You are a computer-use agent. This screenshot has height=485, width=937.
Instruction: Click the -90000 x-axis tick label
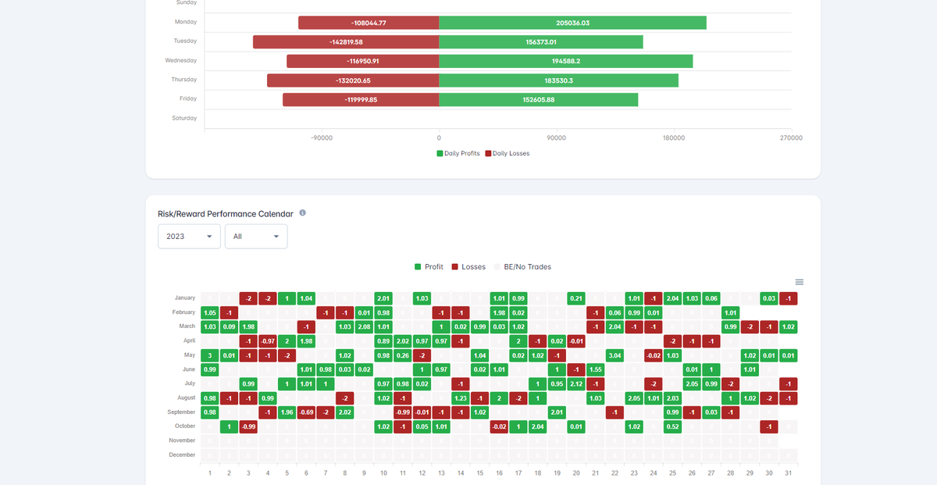click(x=322, y=137)
